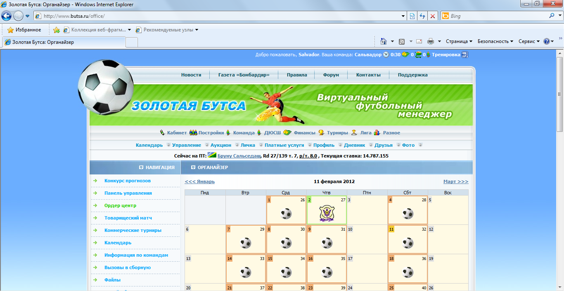Toggle Compatibility View broken-page icon

[x=412, y=16]
